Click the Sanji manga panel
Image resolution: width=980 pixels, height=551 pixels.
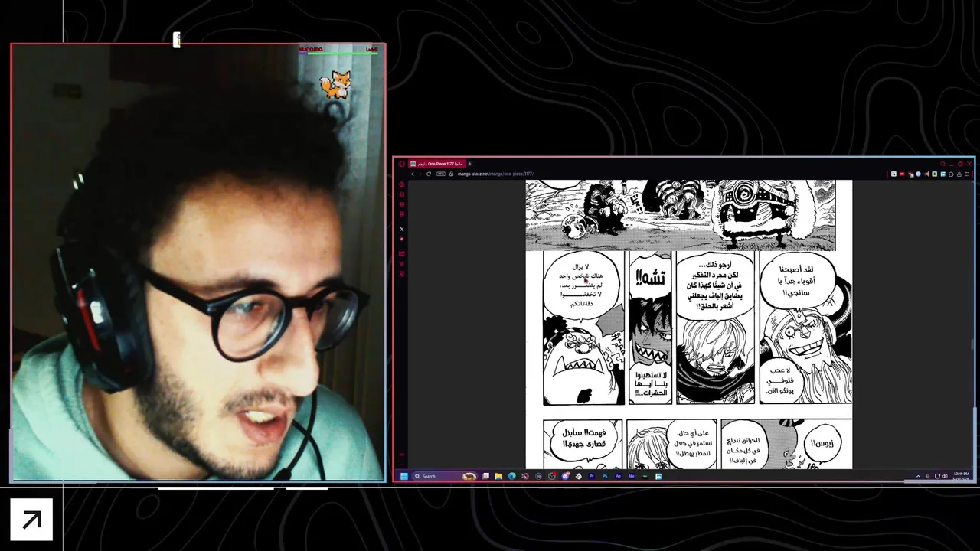click(x=715, y=328)
